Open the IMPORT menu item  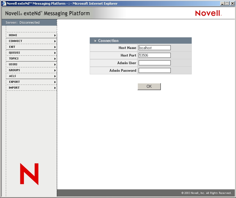point(31,88)
